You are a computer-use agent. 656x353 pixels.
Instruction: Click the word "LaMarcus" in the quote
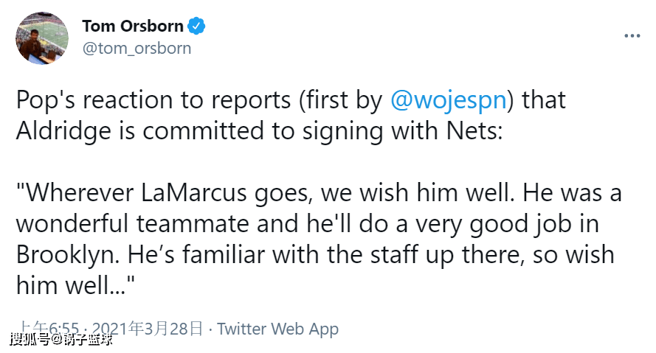click(x=194, y=193)
